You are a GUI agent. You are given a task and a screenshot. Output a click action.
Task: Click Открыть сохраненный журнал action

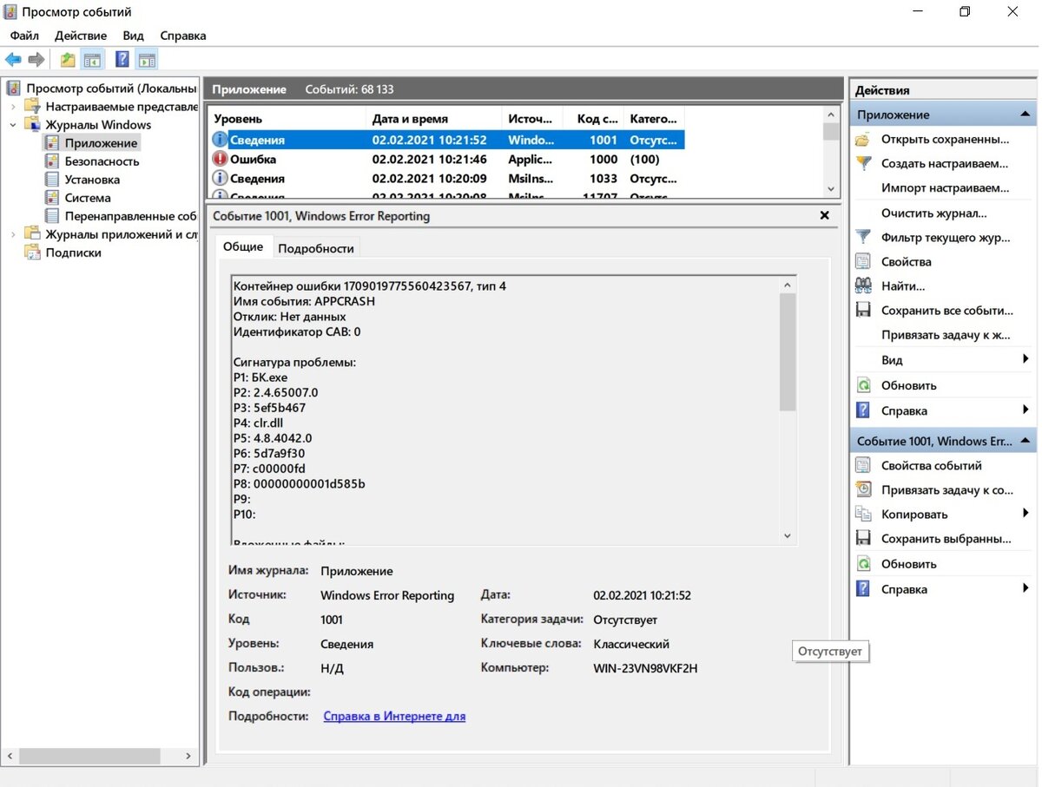pos(945,139)
